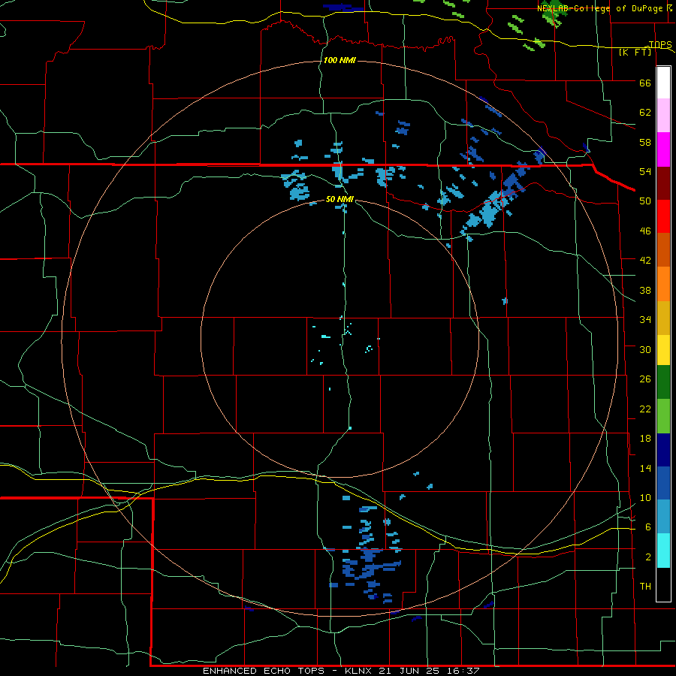
Task: Click the white color band above 66
Action: coord(663,83)
